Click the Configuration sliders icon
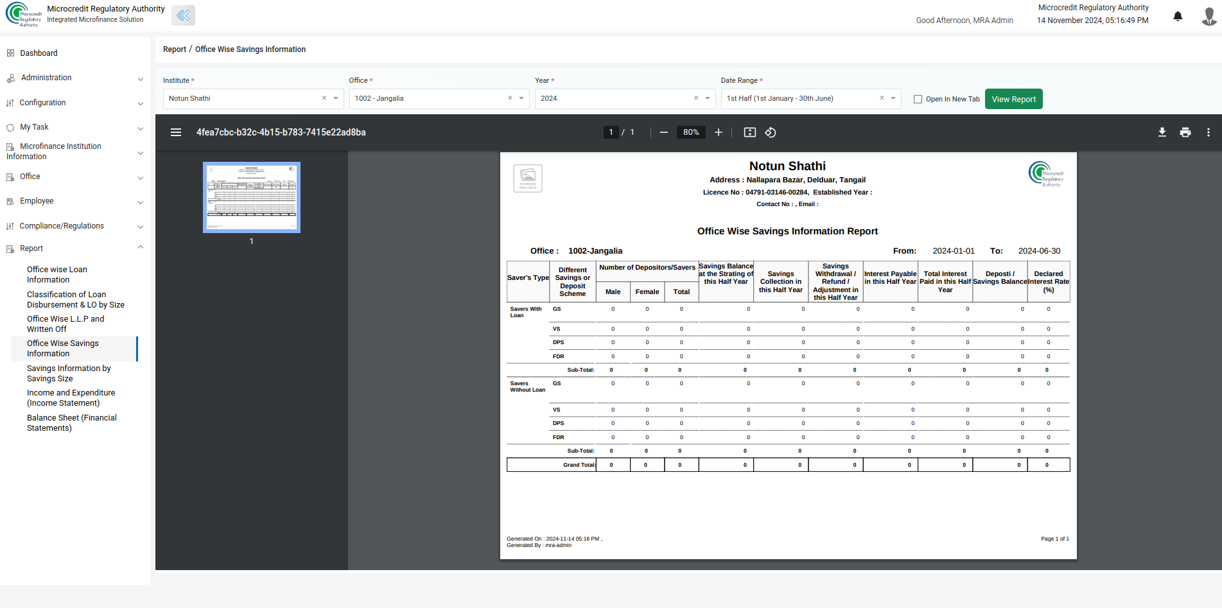The height and width of the screenshot is (608, 1222). click(10, 103)
